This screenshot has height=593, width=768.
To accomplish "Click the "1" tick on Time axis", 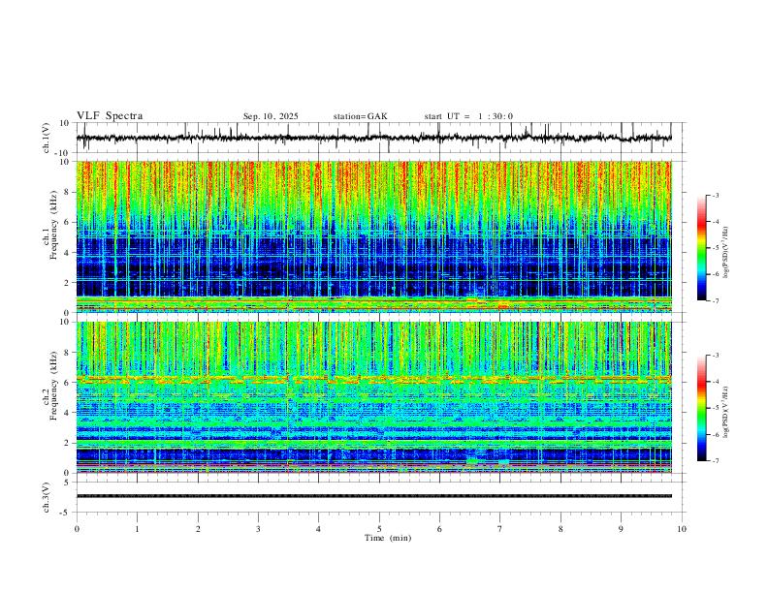I will (137, 529).
